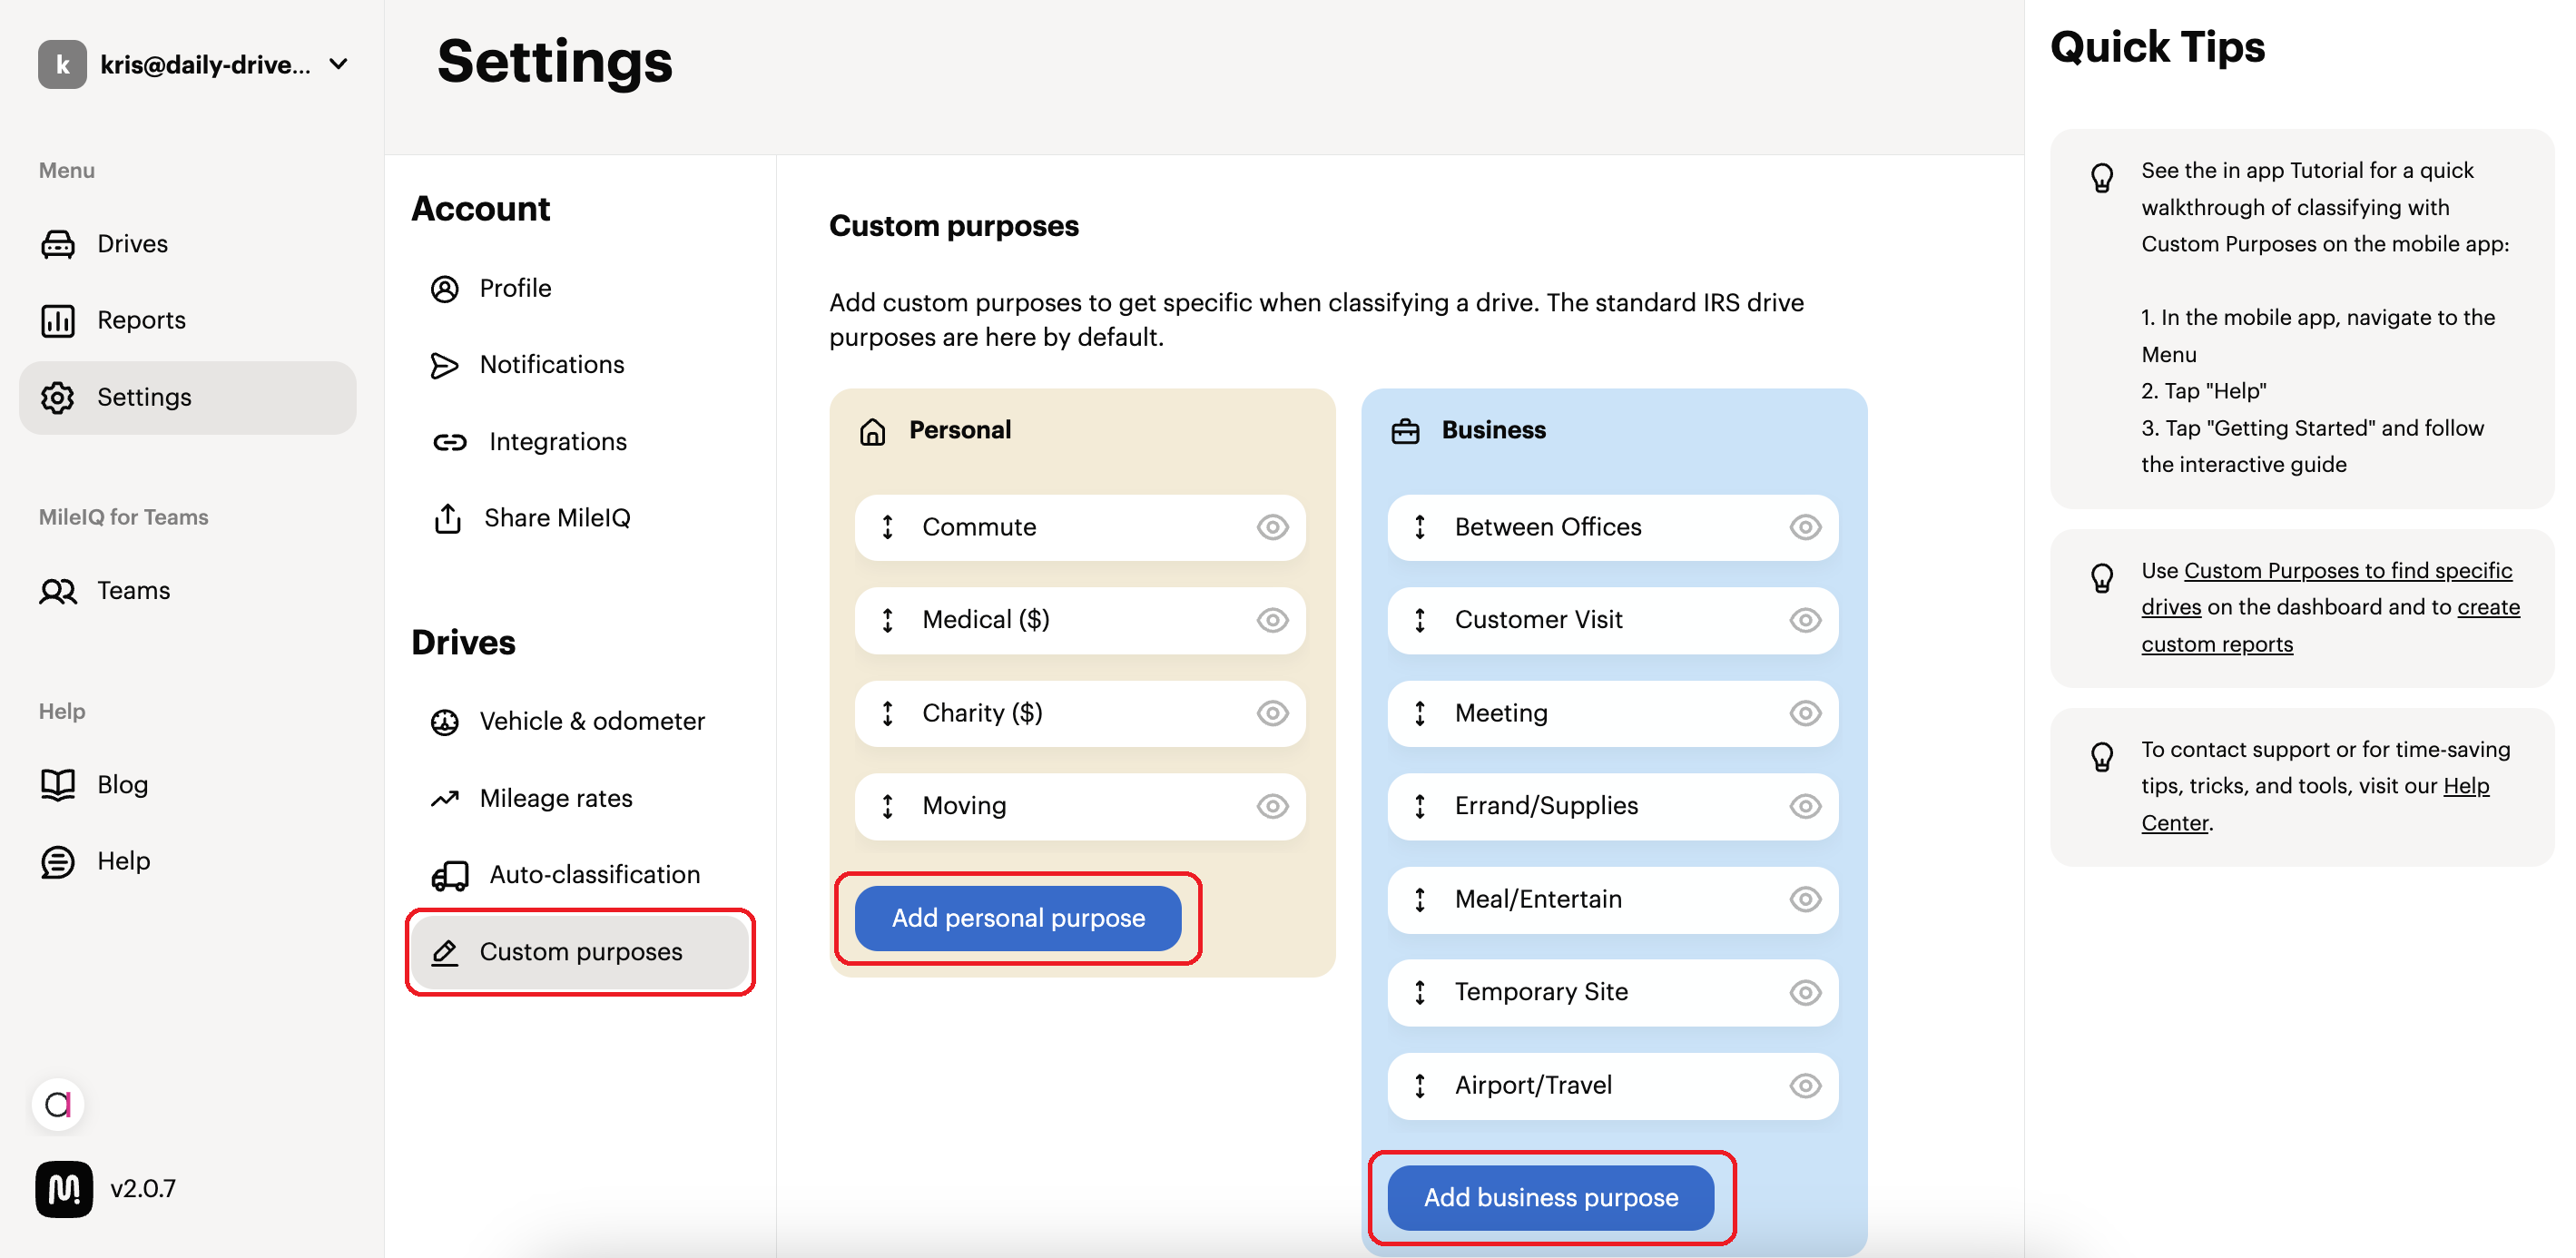Open Reports via its chart icon

pyautogui.click(x=58, y=320)
